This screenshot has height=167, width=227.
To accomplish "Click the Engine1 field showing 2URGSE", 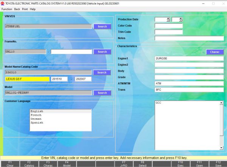I will click(189, 59).
